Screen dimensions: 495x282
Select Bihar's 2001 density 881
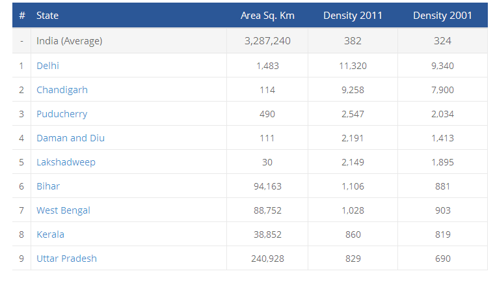[x=442, y=186]
